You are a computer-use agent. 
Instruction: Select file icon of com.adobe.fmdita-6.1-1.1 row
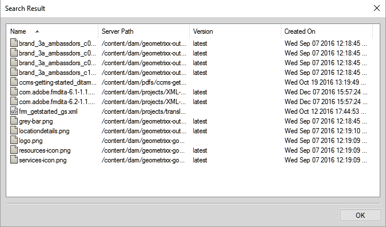click(x=14, y=92)
